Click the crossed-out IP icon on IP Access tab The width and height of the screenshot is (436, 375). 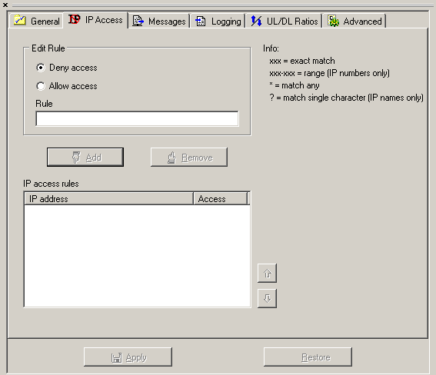pyautogui.click(x=75, y=19)
